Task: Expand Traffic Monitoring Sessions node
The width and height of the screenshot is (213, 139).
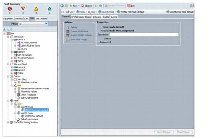Action: pyautogui.click(x=8, y=122)
